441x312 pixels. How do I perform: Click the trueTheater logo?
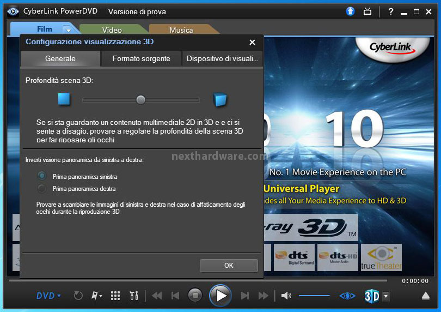(x=381, y=257)
